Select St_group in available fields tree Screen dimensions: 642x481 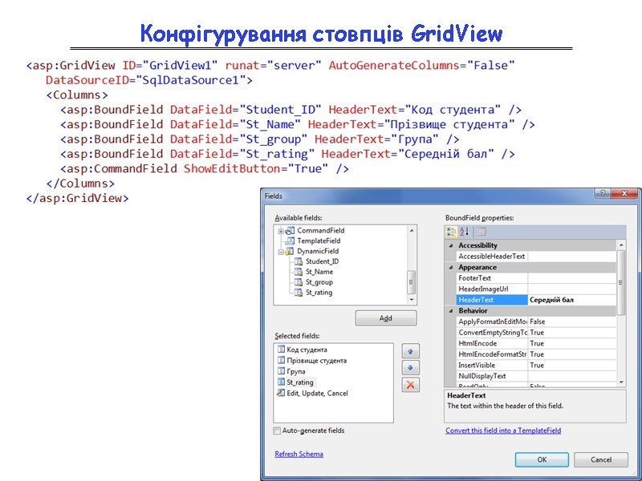(x=319, y=282)
